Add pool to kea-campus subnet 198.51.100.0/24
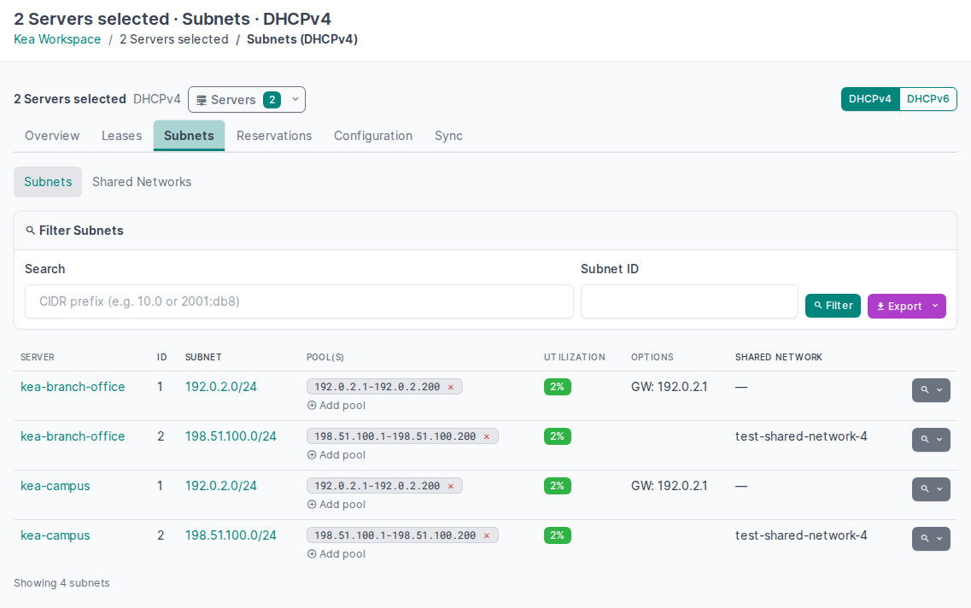The width and height of the screenshot is (971, 608). click(x=336, y=554)
